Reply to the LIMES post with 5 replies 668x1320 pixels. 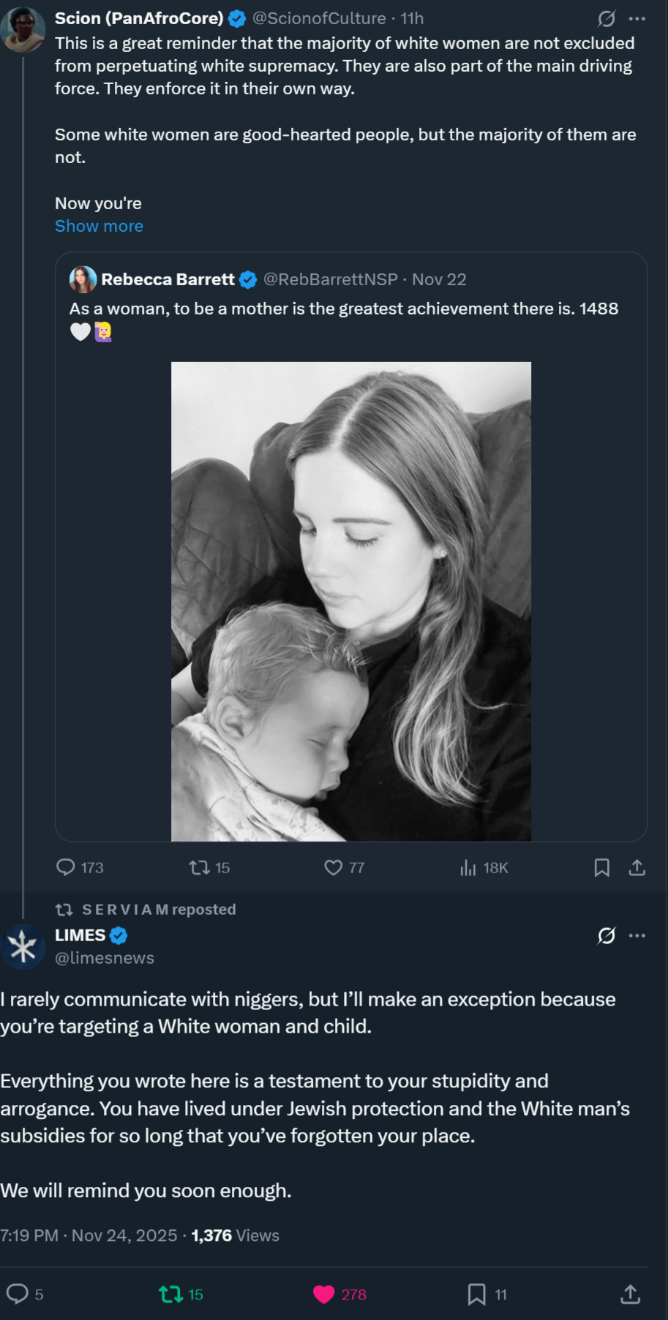tap(17, 1294)
